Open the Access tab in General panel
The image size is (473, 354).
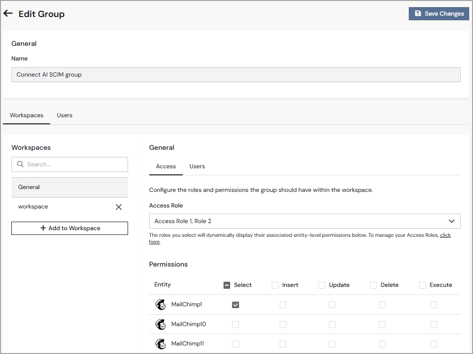click(x=166, y=166)
